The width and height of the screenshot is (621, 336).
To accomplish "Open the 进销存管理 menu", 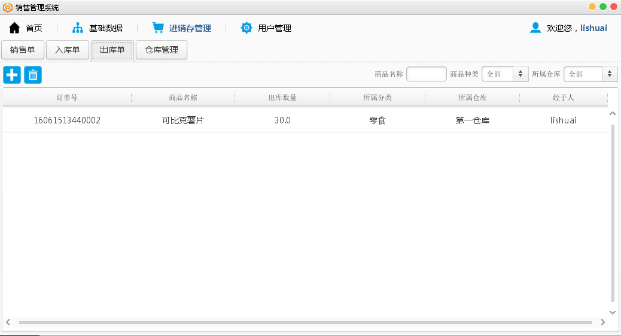I will pyautogui.click(x=190, y=28).
